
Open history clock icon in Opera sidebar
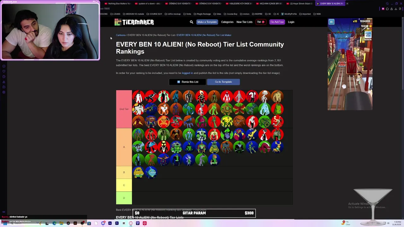[4, 77]
